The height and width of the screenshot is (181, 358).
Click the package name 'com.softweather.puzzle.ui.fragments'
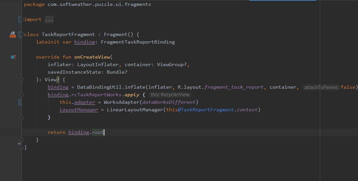[x=99, y=4]
